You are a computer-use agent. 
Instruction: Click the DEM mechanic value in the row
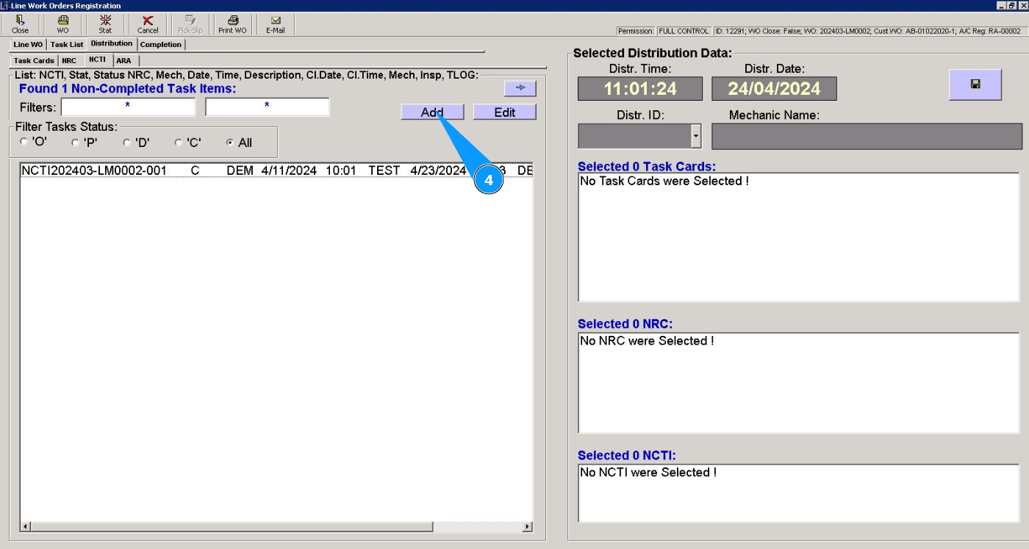(x=240, y=171)
